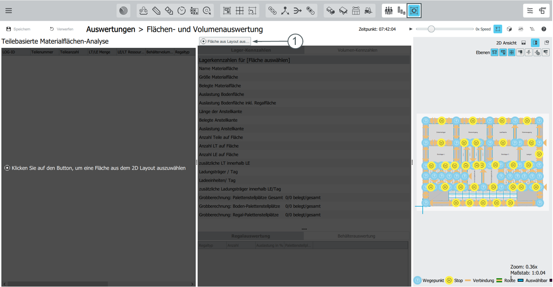This screenshot has height=287, width=553.
Task: Open the parts cubes tool icon
Action: click(143, 11)
